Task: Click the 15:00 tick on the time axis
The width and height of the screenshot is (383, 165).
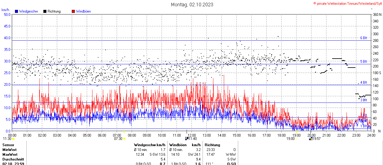Action: click(x=236, y=135)
